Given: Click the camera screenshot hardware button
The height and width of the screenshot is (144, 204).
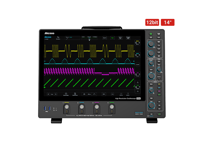Looking at the screenshot, I should tap(151, 37).
